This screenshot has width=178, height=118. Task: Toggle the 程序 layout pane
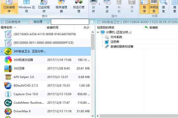[x=144, y=7]
